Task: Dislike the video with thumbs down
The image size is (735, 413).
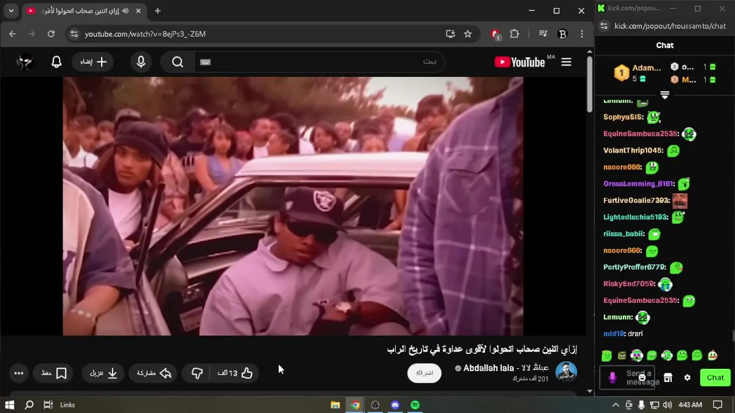Action: pos(197,373)
